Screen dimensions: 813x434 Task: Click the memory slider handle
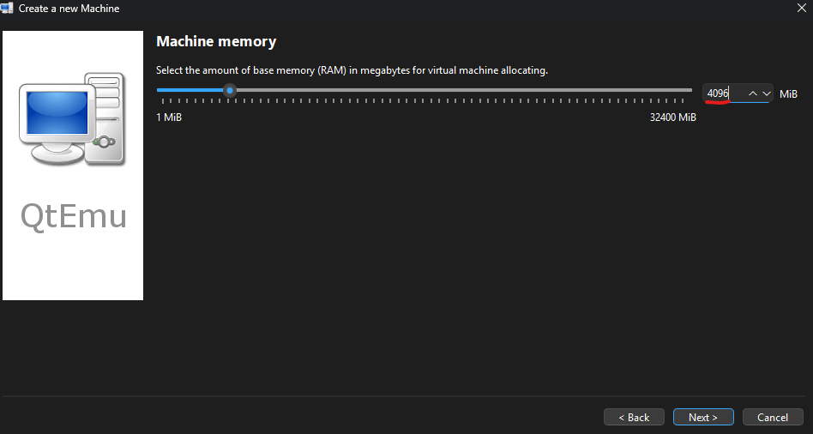click(x=229, y=90)
